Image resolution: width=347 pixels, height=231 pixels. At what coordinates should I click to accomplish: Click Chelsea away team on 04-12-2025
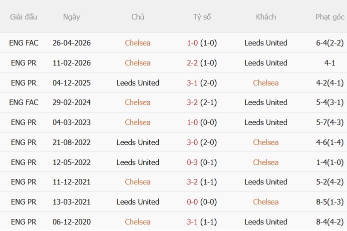click(x=266, y=83)
